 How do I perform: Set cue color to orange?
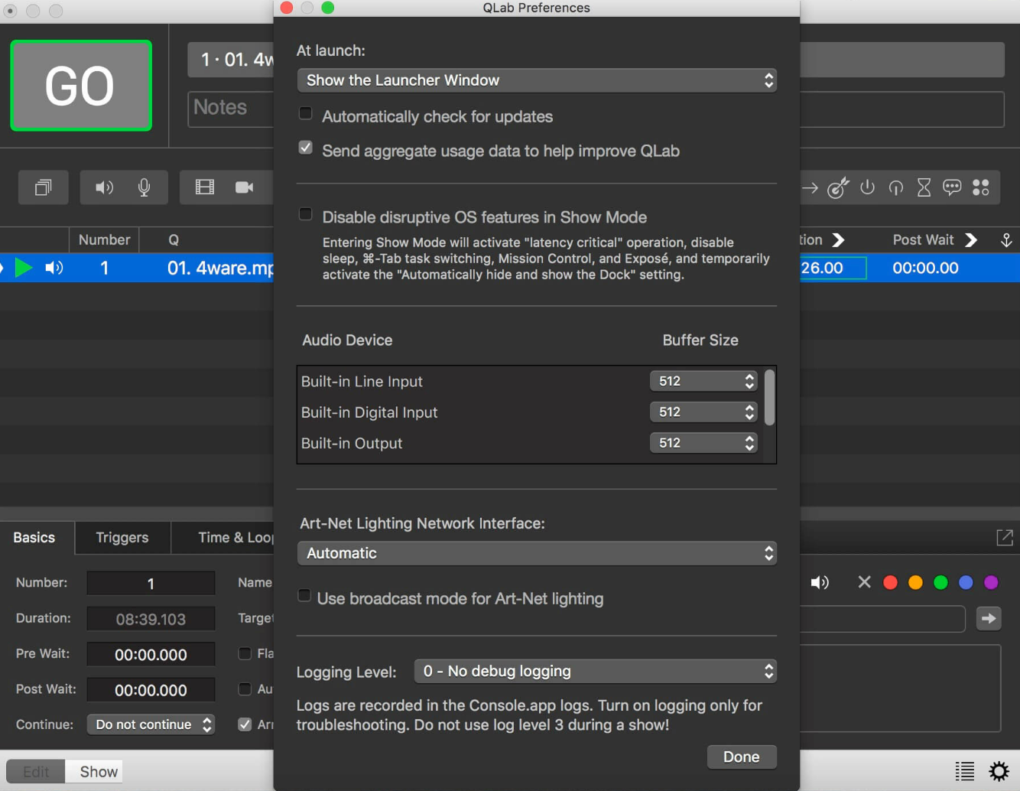915,583
